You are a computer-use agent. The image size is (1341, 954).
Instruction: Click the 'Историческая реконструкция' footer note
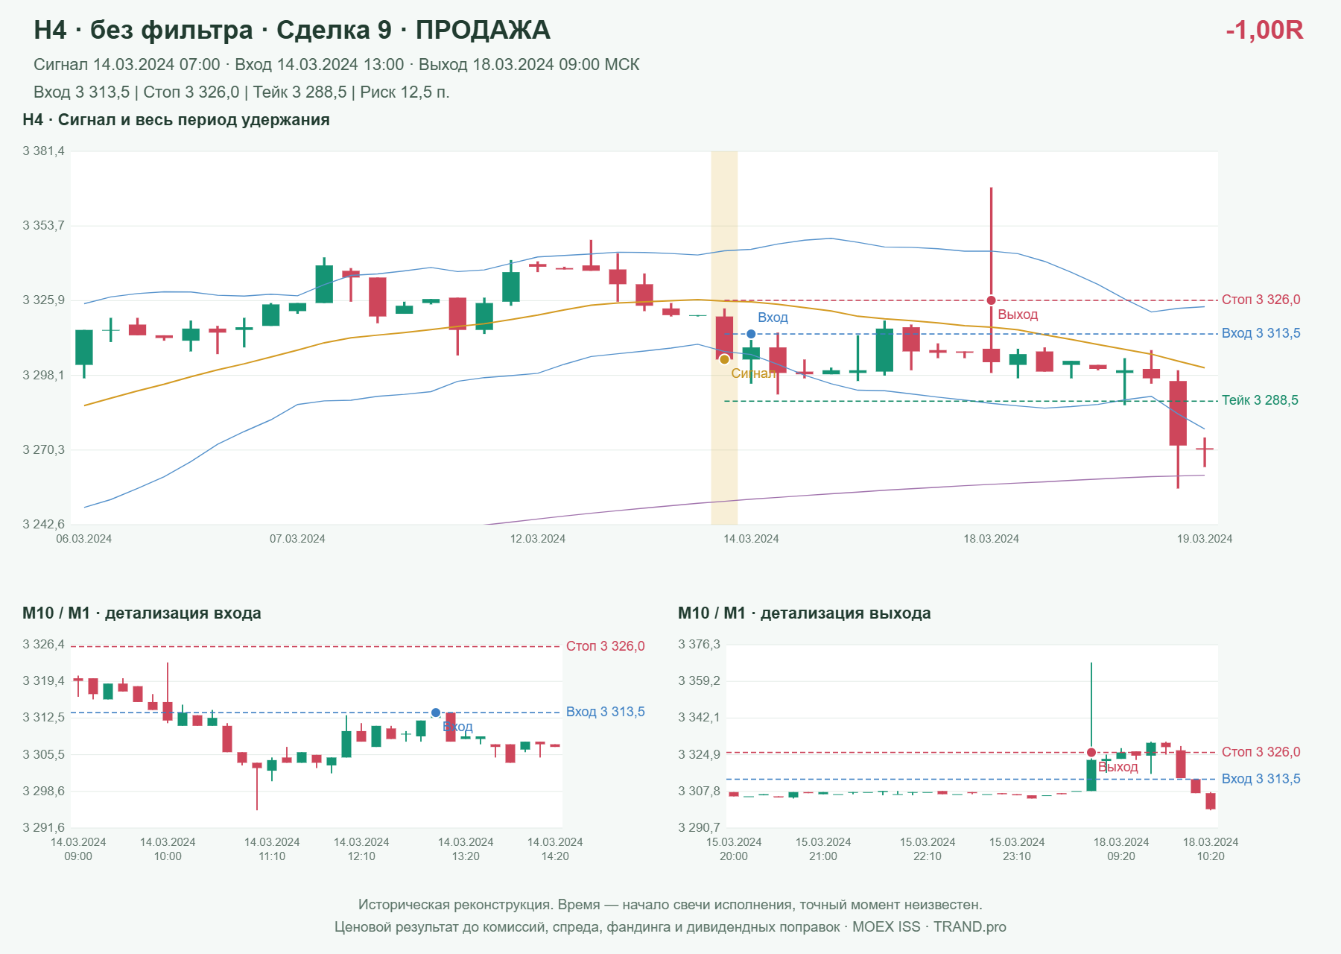(x=670, y=905)
